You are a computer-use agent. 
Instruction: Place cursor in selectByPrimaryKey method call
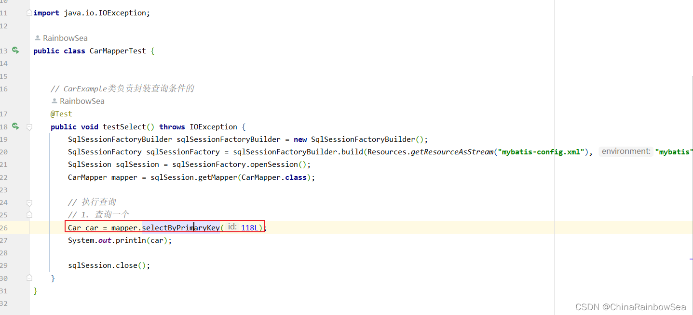[x=181, y=227]
